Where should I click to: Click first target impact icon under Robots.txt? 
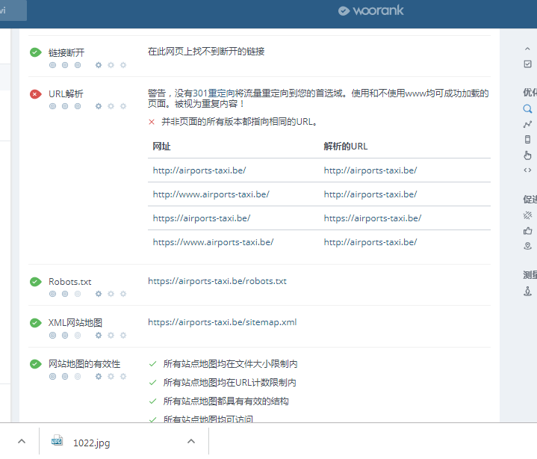coord(52,294)
